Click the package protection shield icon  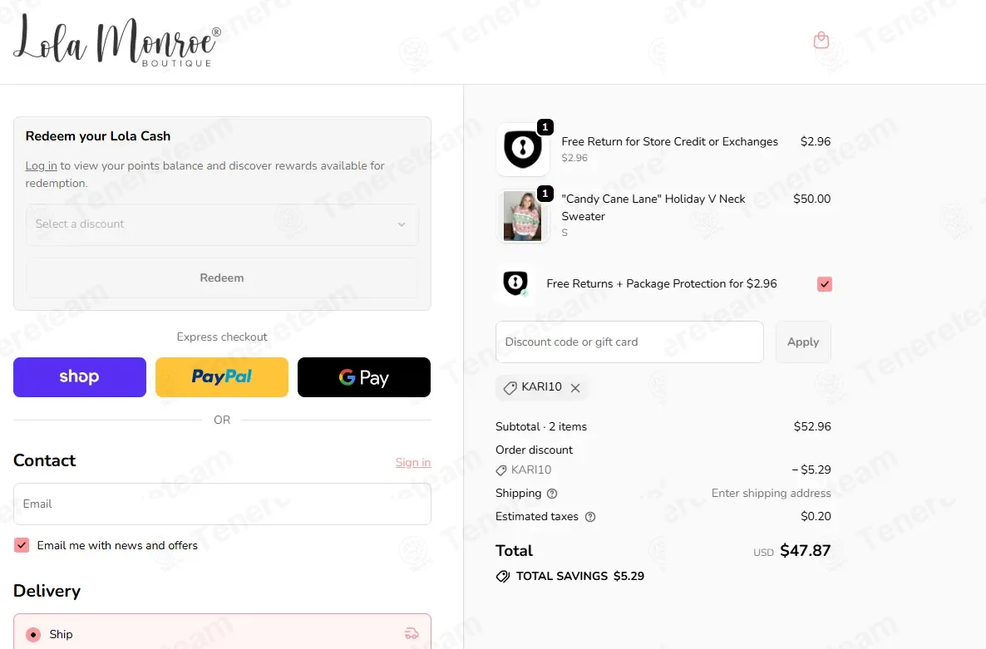coord(515,283)
